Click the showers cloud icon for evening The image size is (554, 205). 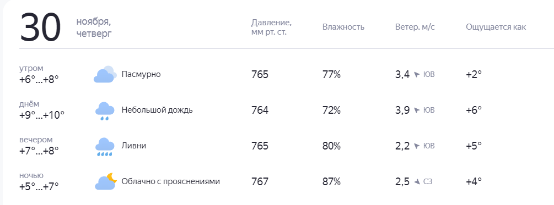pyautogui.click(x=105, y=147)
